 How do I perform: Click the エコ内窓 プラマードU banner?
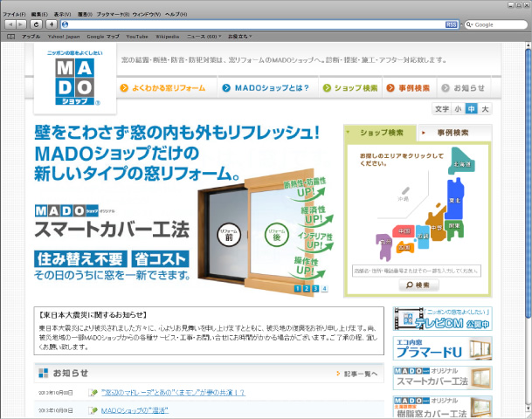point(442,348)
